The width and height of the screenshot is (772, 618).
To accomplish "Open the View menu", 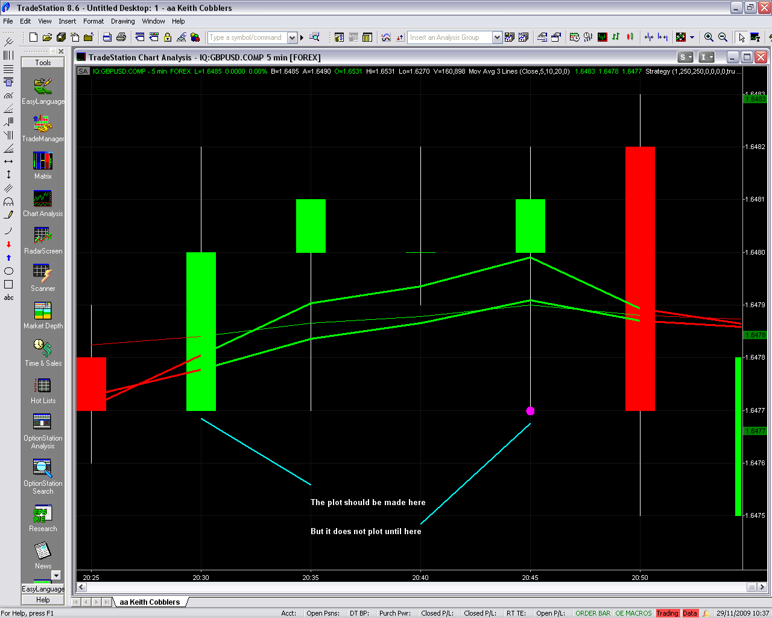I will (x=45, y=21).
